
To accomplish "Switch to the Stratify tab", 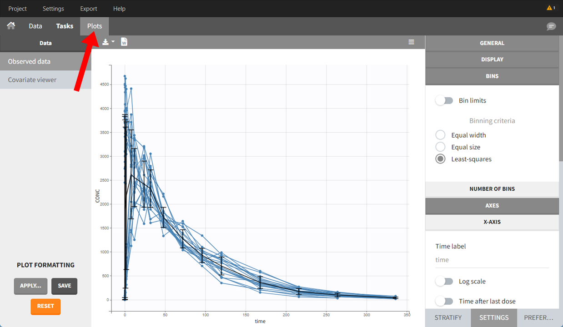I will (448, 318).
